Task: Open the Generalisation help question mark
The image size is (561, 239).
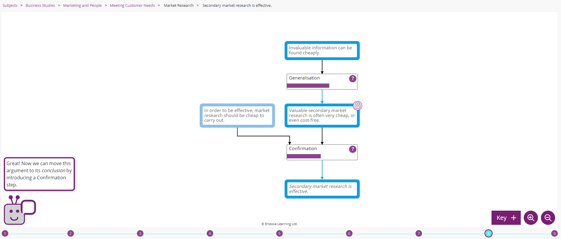Action: coord(353,79)
